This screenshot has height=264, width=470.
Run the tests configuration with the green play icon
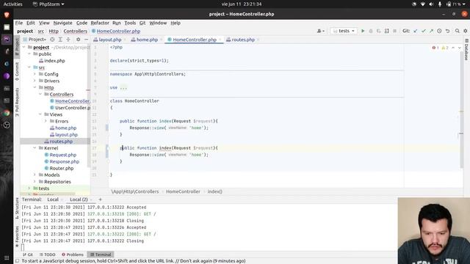pos(363,31)
